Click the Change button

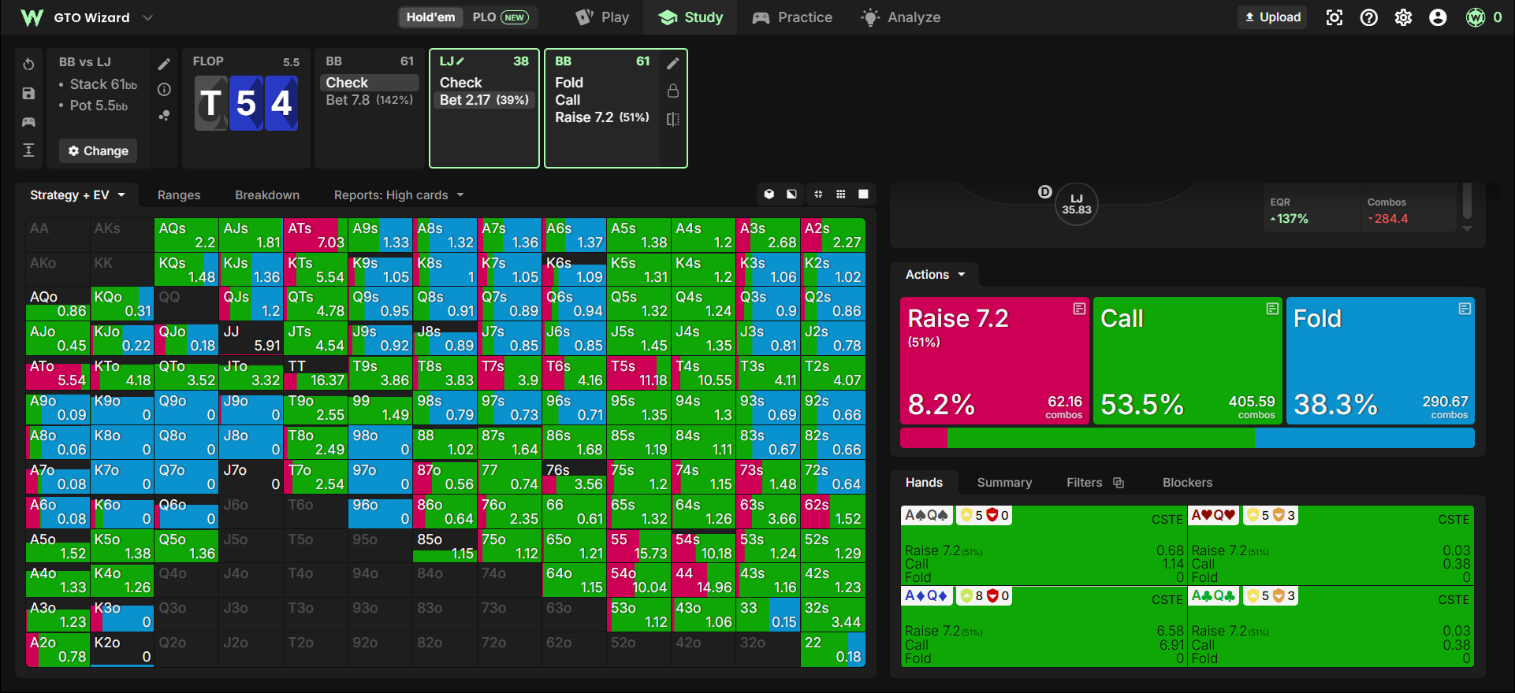(x=98, y=150)
